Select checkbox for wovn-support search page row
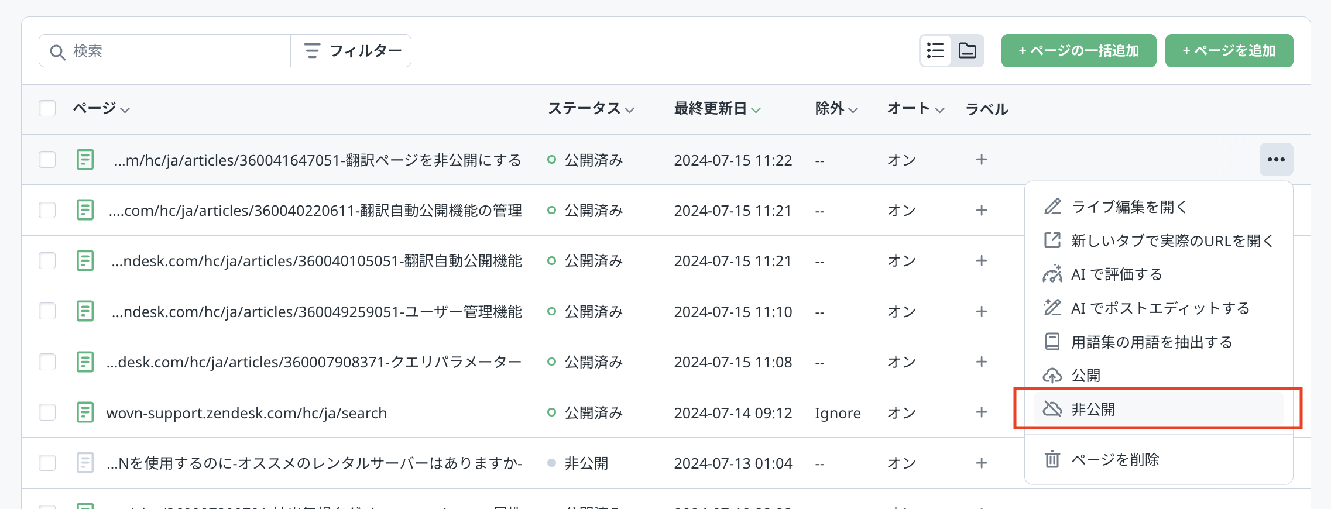Image resolution: width=1331 pixels, height=509 pixels. 47,412
